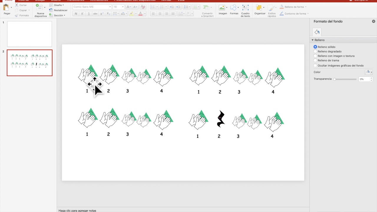Choose Relleno con imagen o textura

[315, 56]
